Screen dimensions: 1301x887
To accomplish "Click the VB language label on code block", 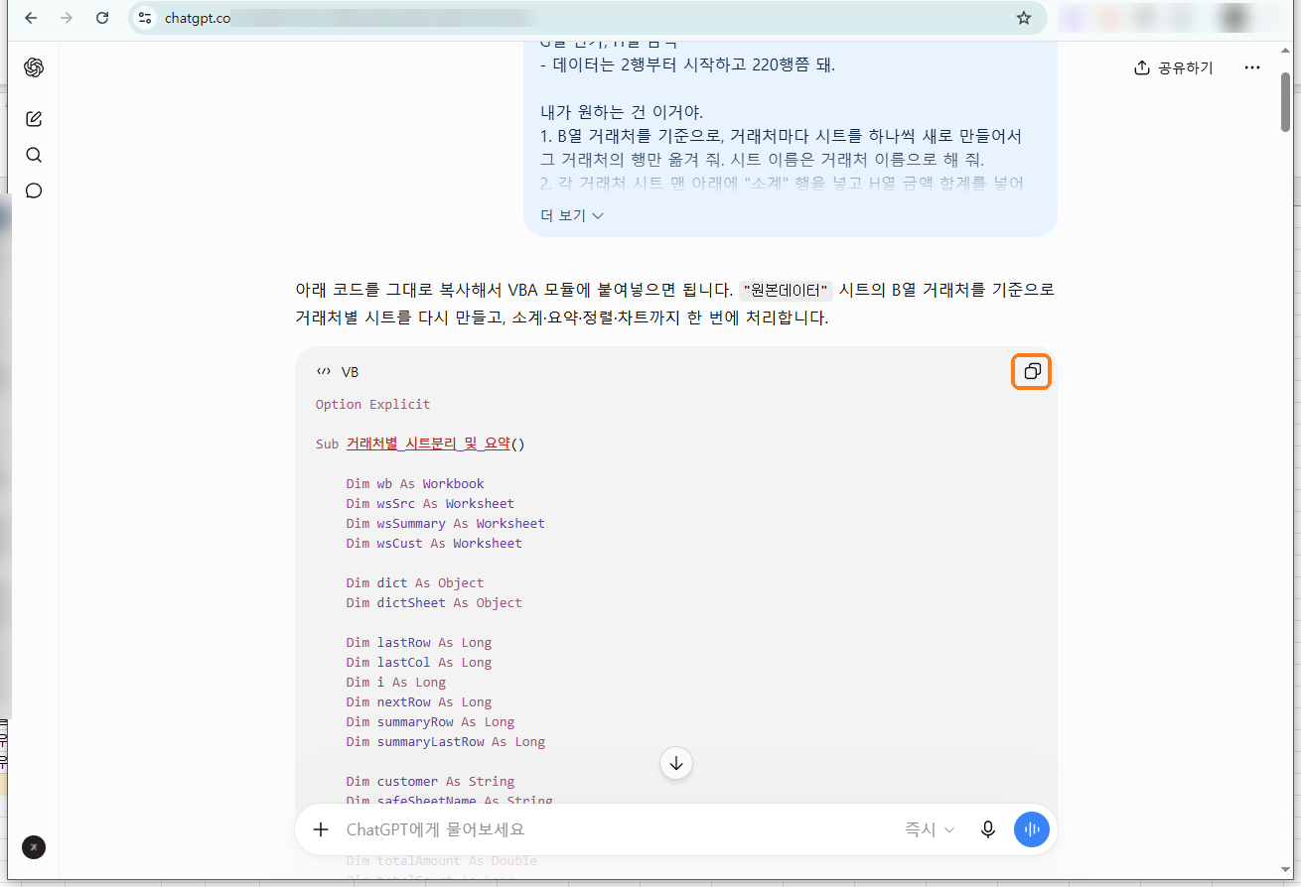I will point(350,372).
